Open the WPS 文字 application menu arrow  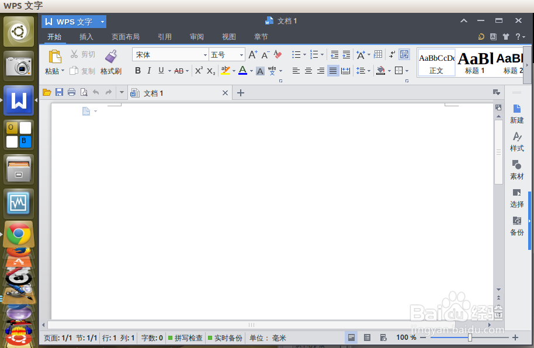pos(102,22)
